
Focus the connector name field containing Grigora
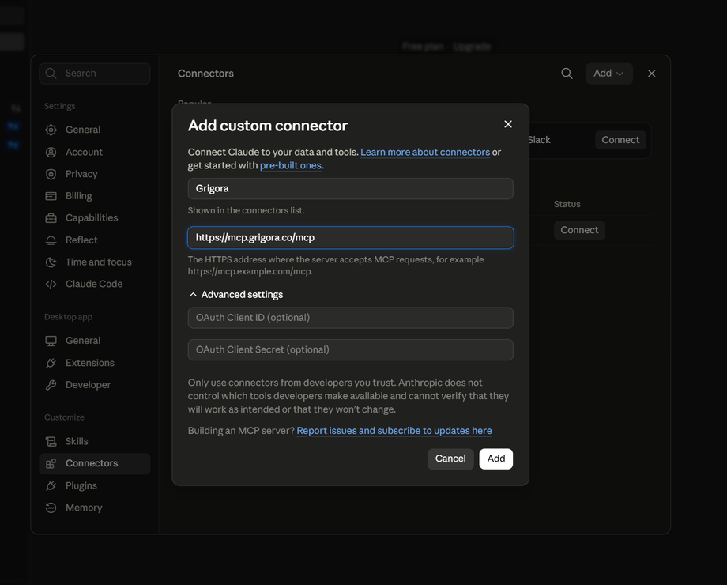[x=351, y=189]
